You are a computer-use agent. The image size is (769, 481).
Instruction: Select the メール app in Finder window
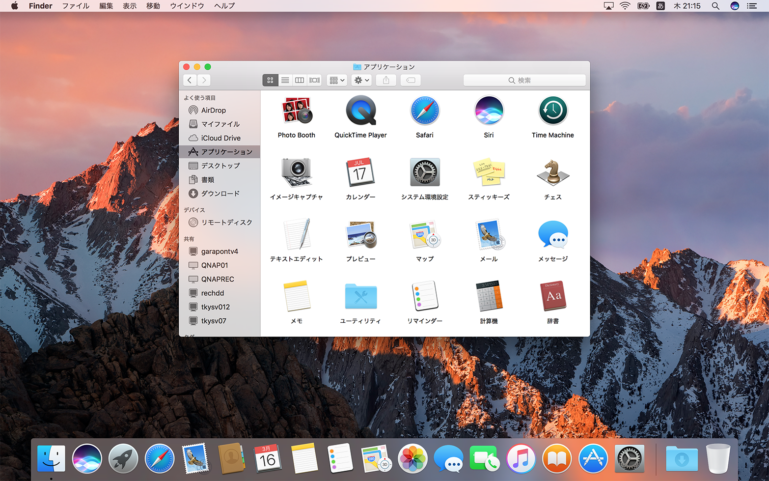coord(489,235)
